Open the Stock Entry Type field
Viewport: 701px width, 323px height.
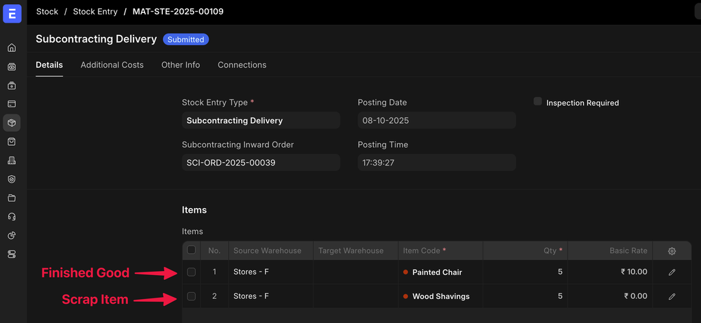tap(261, 120)
